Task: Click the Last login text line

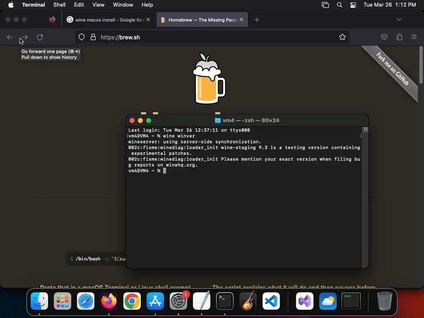Action: click(189, 130)
